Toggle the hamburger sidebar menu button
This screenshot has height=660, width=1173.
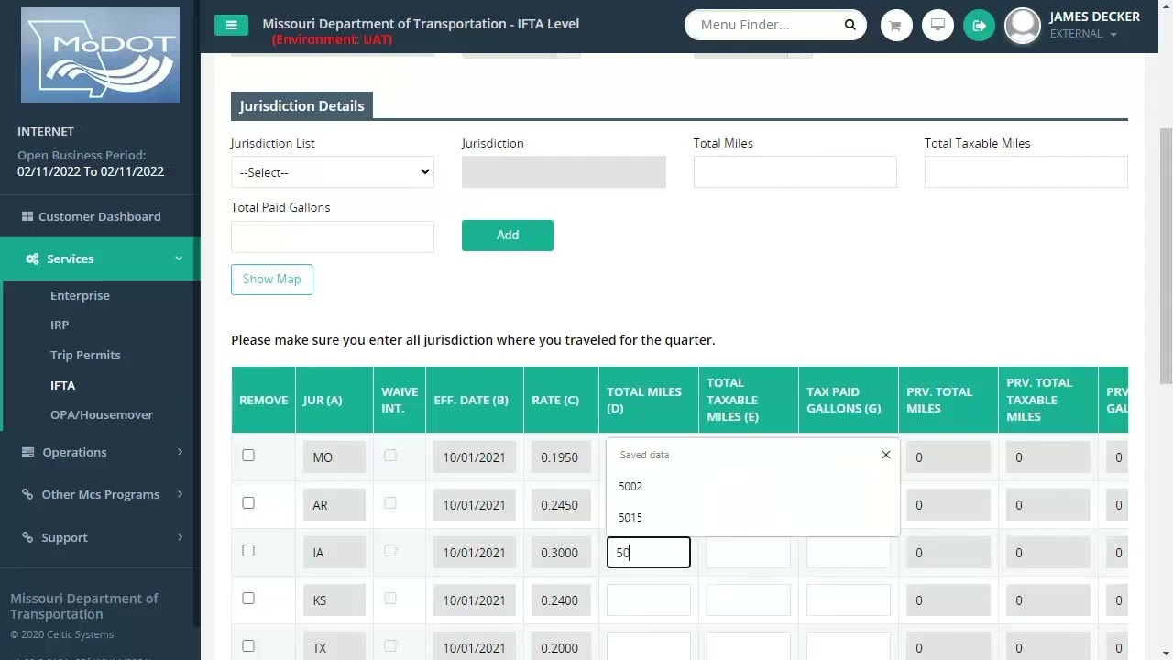(231, 25)
